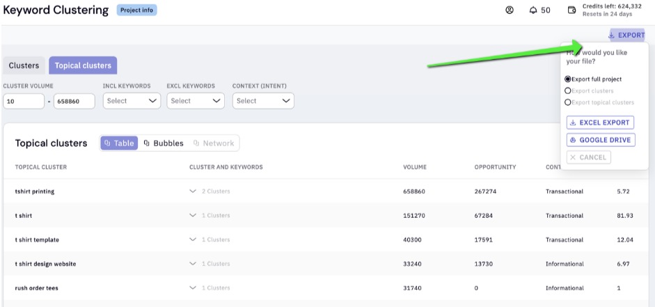Open the Incl Keywords dropdown
This screenshot has height=307, width=655.
132,101
